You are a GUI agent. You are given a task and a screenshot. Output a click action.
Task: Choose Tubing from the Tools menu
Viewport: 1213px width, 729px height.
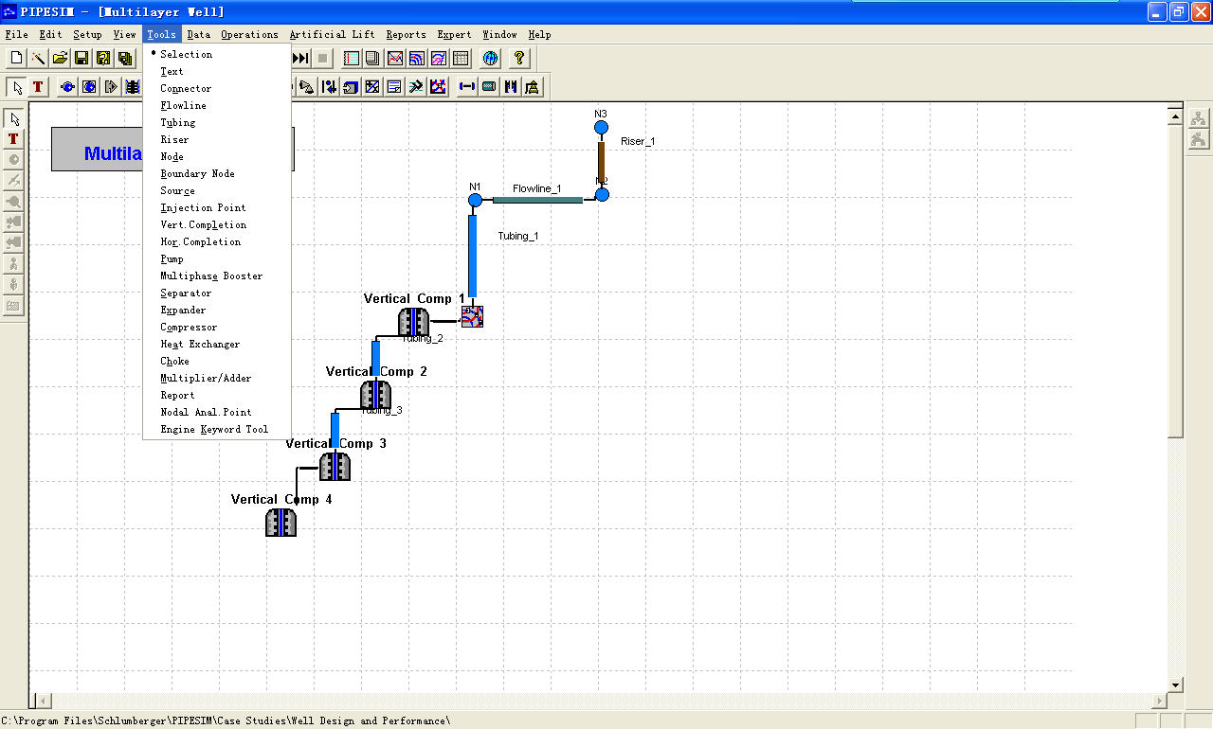pyautogui.click(x=217, y=122)
